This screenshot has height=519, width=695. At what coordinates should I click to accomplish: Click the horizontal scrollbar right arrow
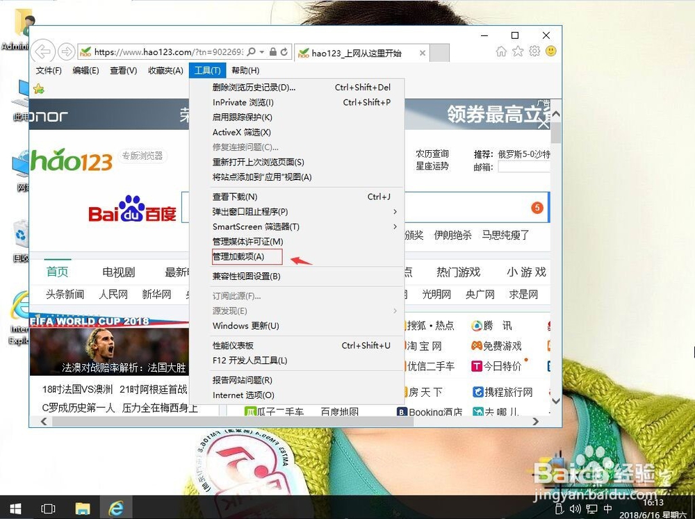(536, 421)
